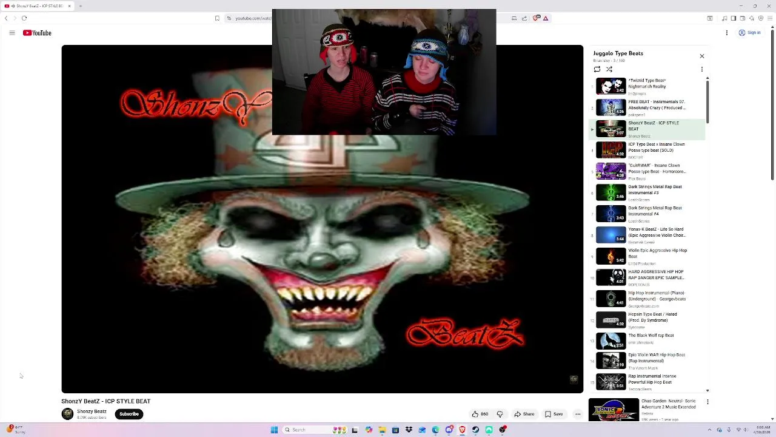This screenshot has width=776, height=437.
Task: Close the ShonzY BeatZ browser tab
Action: click(x=69, y=6)
